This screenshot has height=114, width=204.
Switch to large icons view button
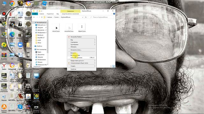(x=113, y=66)
